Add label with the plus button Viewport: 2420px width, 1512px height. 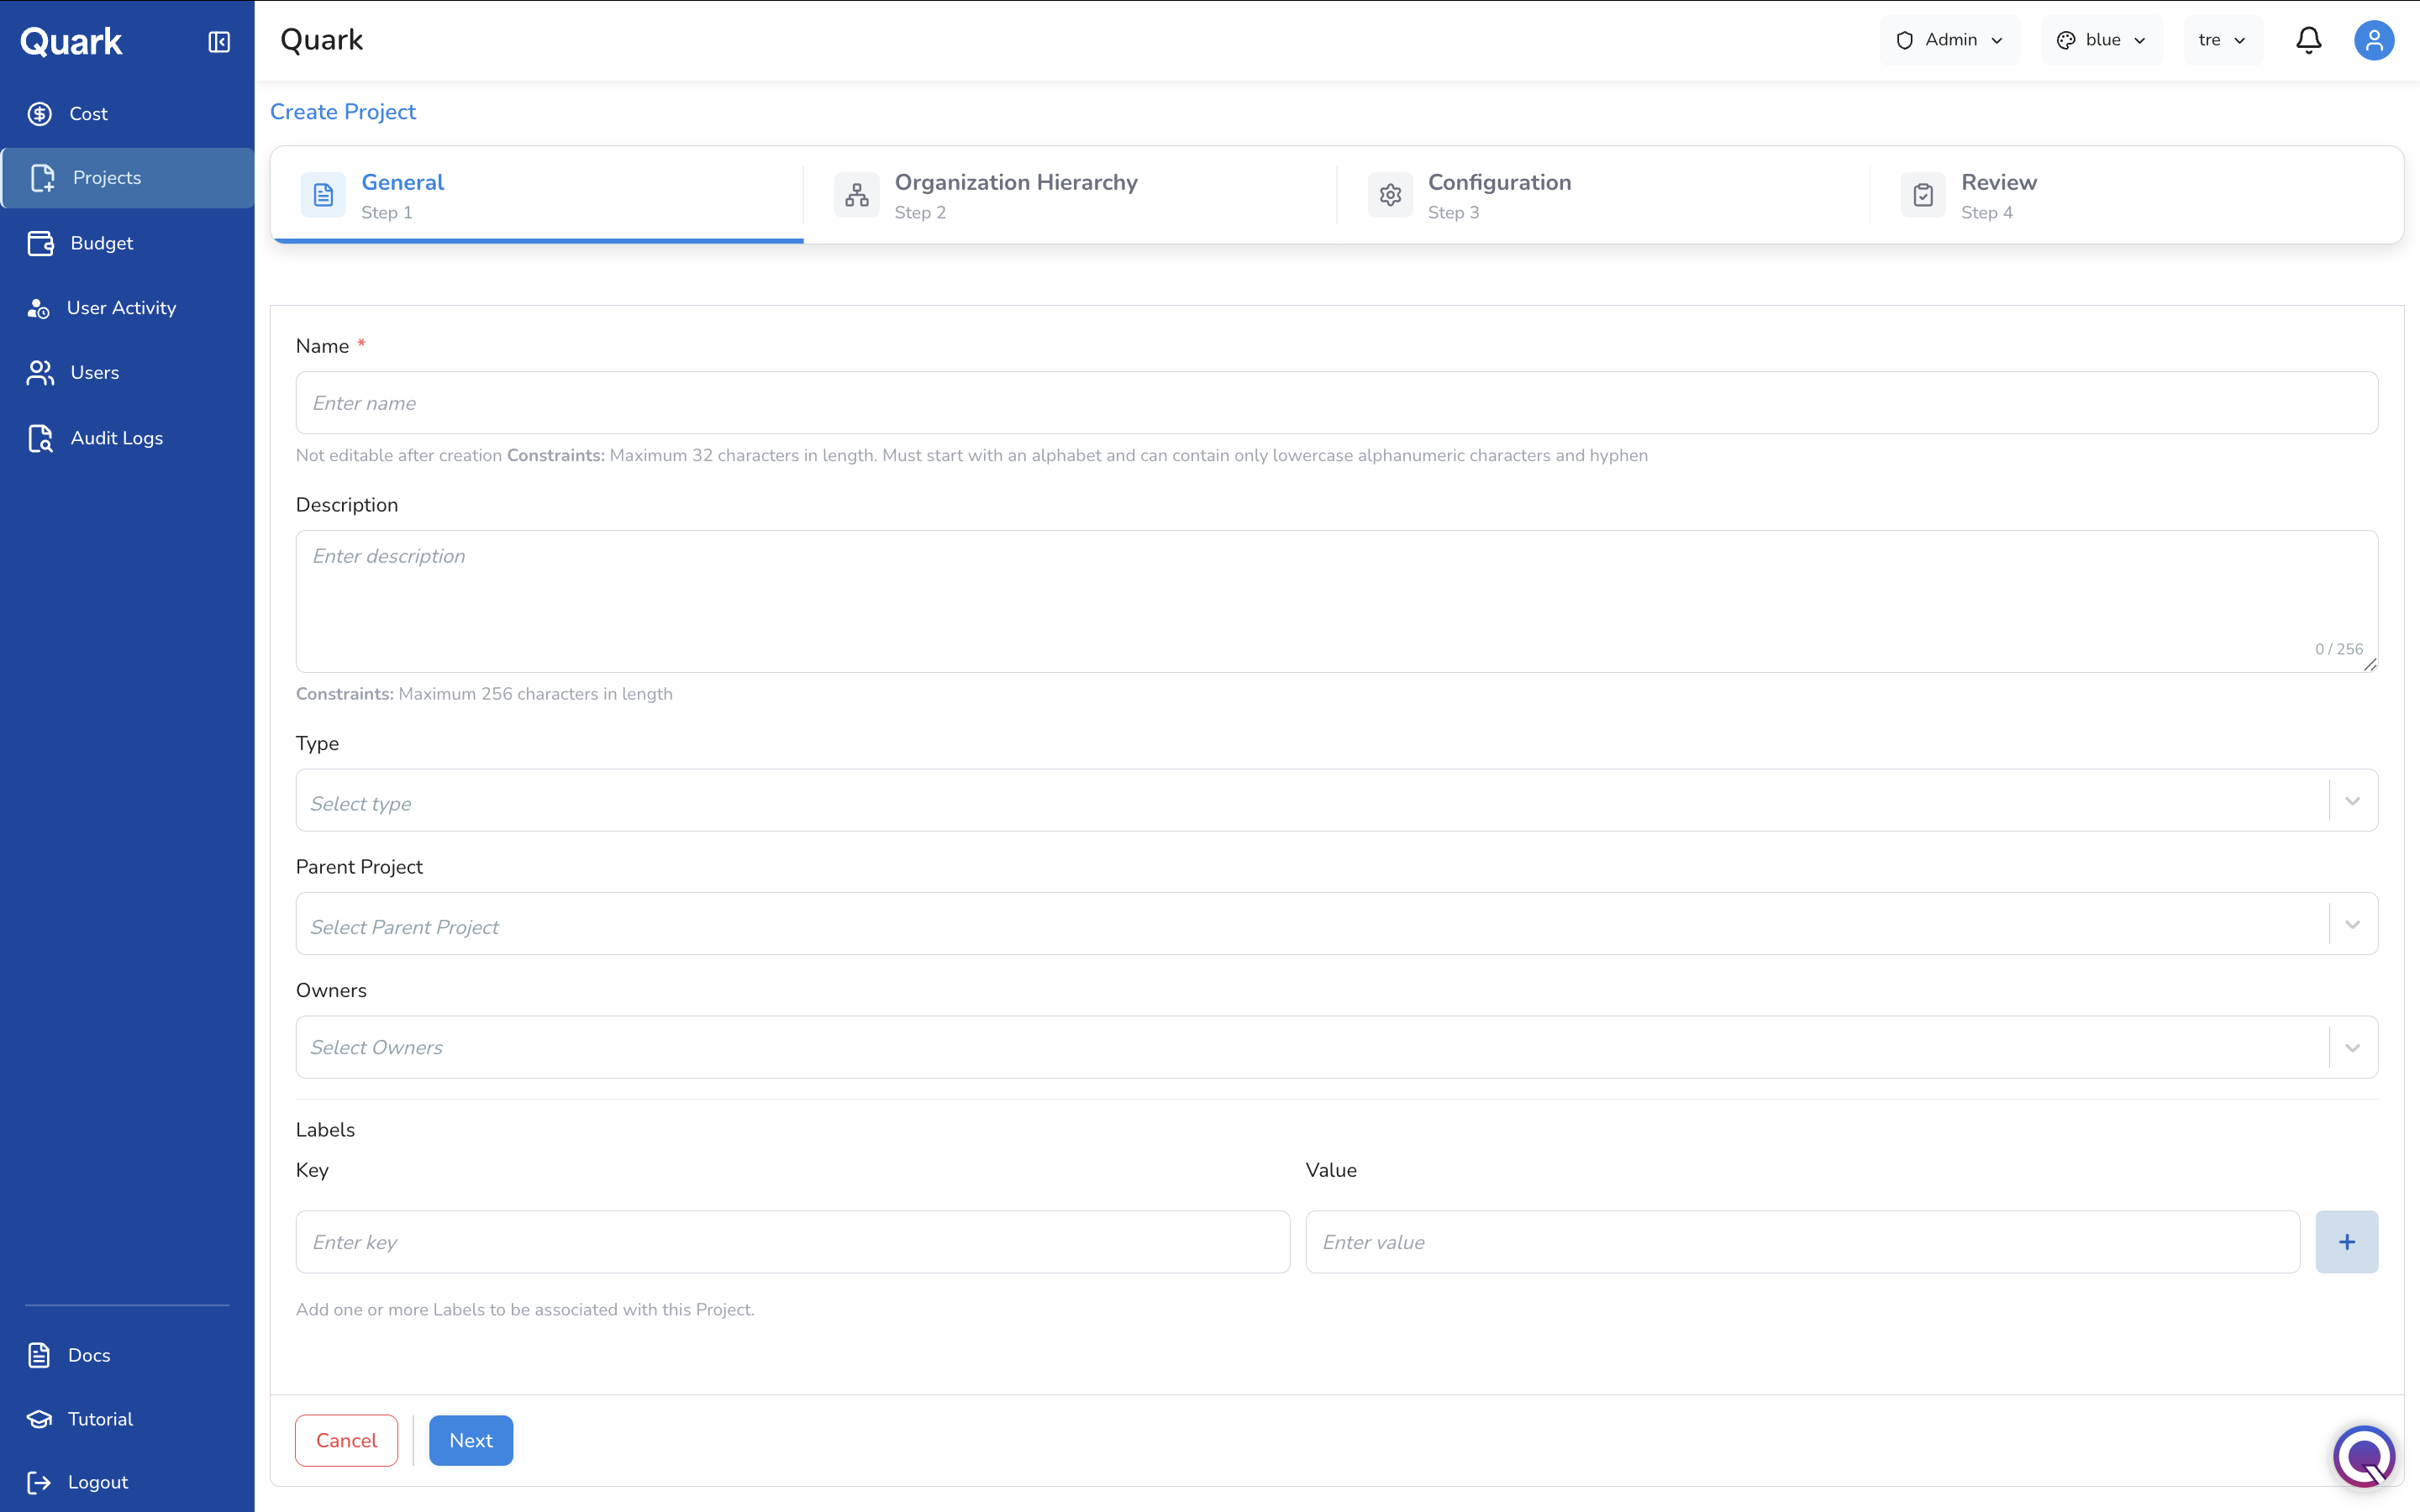(2347, 1242)
